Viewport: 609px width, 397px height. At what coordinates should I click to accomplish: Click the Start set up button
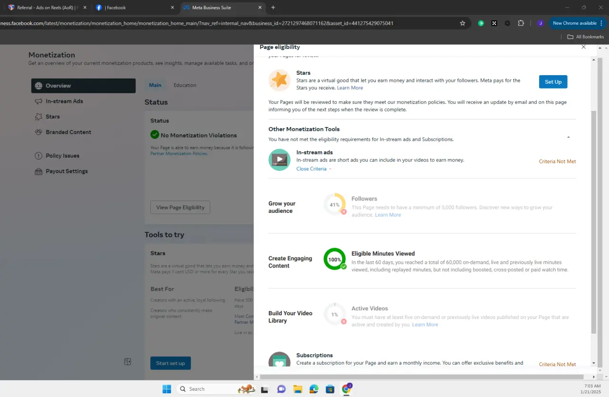point(170,363)
